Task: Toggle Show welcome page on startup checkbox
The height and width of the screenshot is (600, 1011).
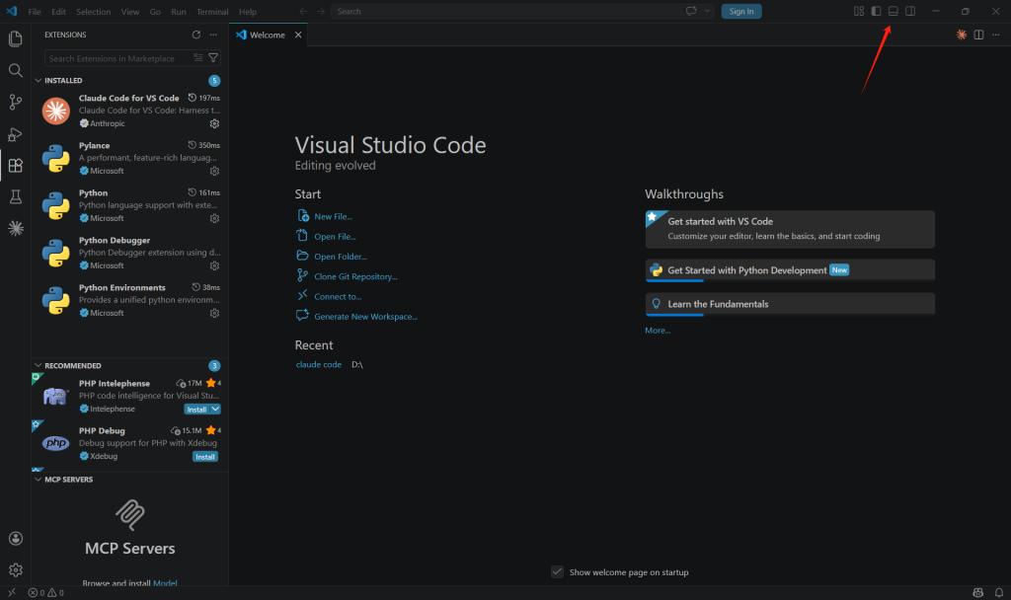Action: pos(558,572)
